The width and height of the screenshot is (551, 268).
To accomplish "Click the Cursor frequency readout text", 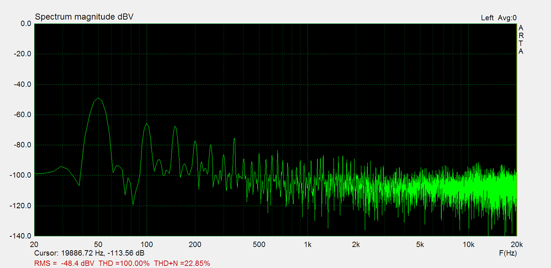I will [x=89, y=253].
